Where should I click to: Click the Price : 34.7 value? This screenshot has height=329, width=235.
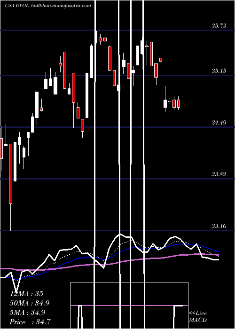(30, 322)
